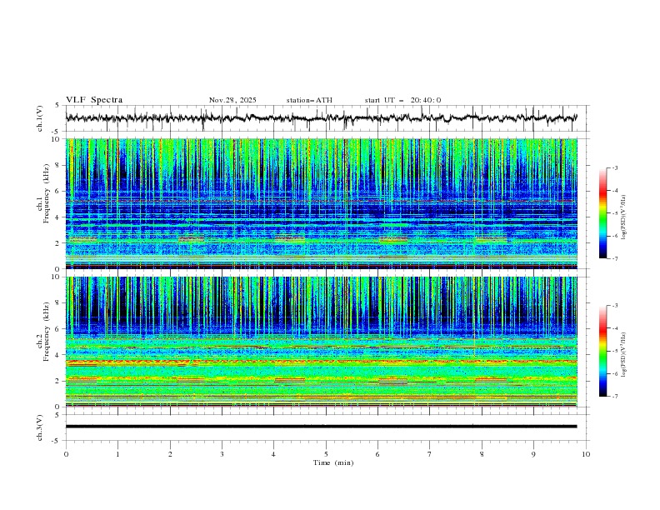Screen dimensions: 660x510
Task: Click the ch.2 spectrogram color scale bar
Action: coord(602,351)
